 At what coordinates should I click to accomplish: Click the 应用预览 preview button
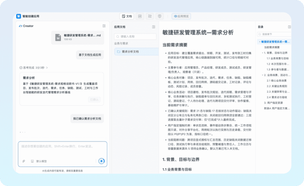coord(181,16)
